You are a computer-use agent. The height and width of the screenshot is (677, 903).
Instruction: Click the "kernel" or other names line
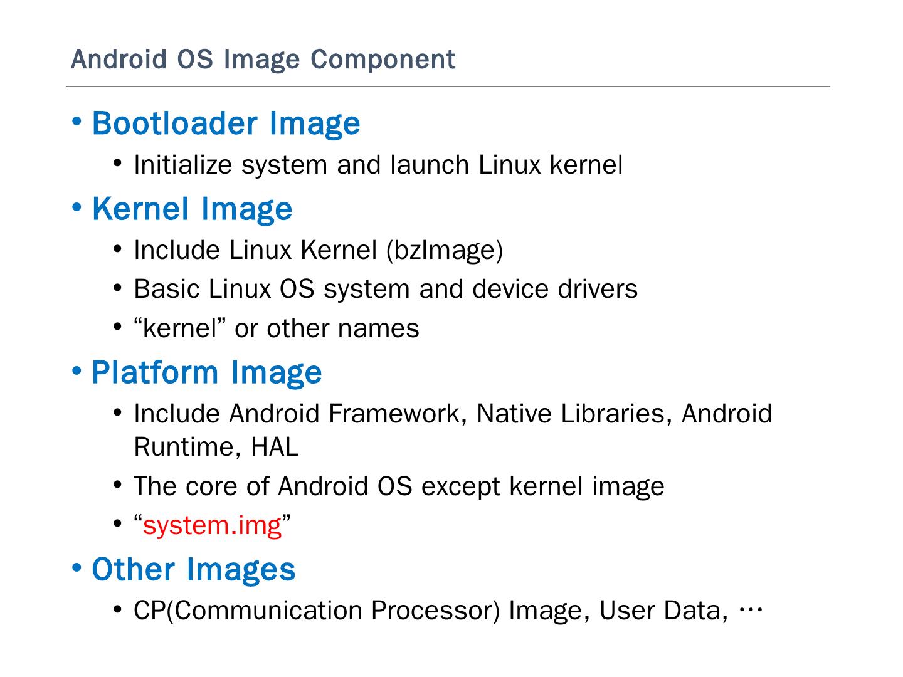coord(276,328)
